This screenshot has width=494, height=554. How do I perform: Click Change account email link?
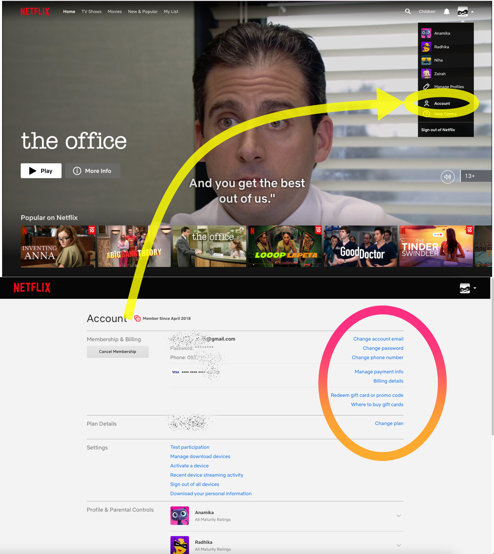378,339
